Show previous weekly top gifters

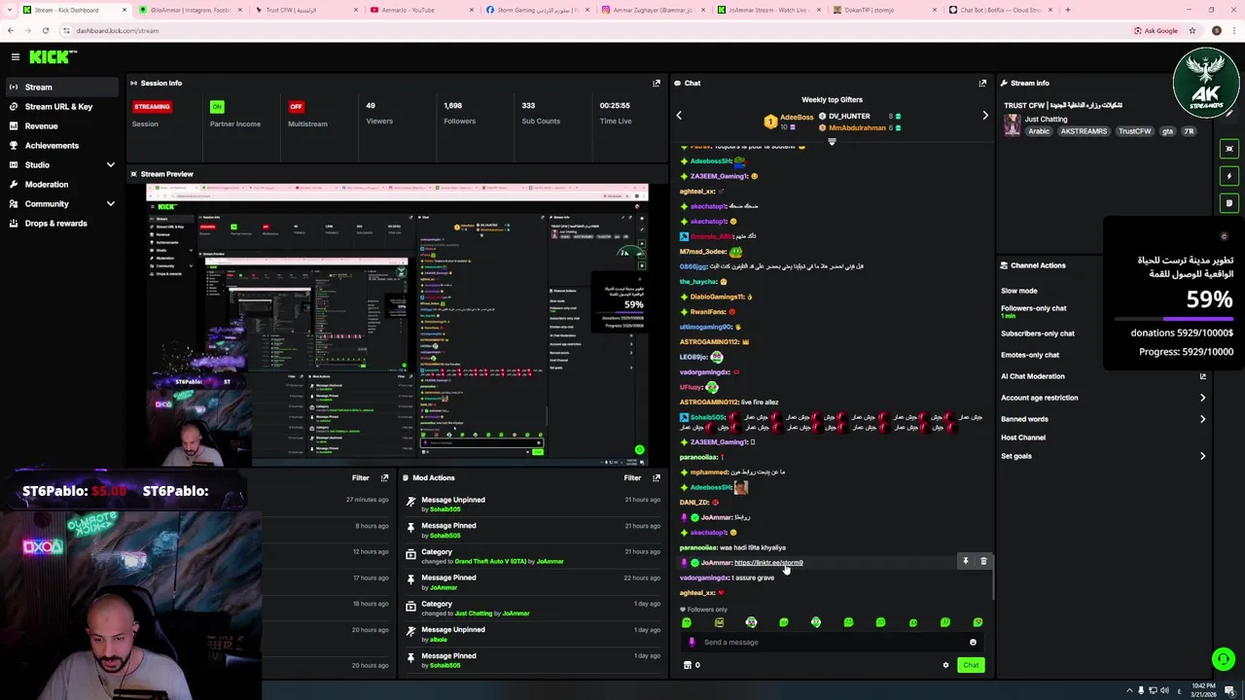point(679,116)
